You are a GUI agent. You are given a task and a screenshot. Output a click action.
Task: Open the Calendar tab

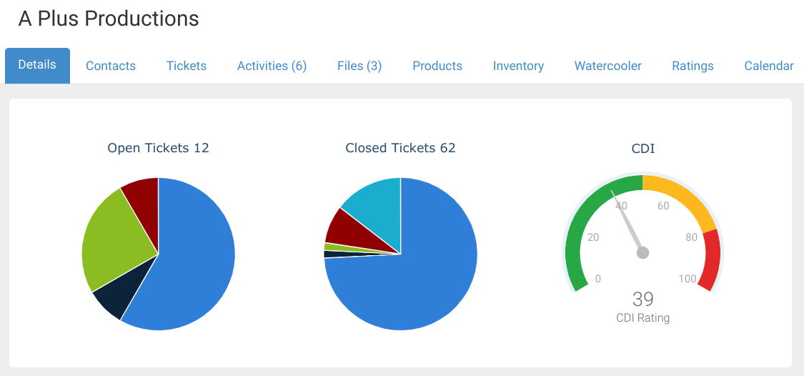pos(769,66)
